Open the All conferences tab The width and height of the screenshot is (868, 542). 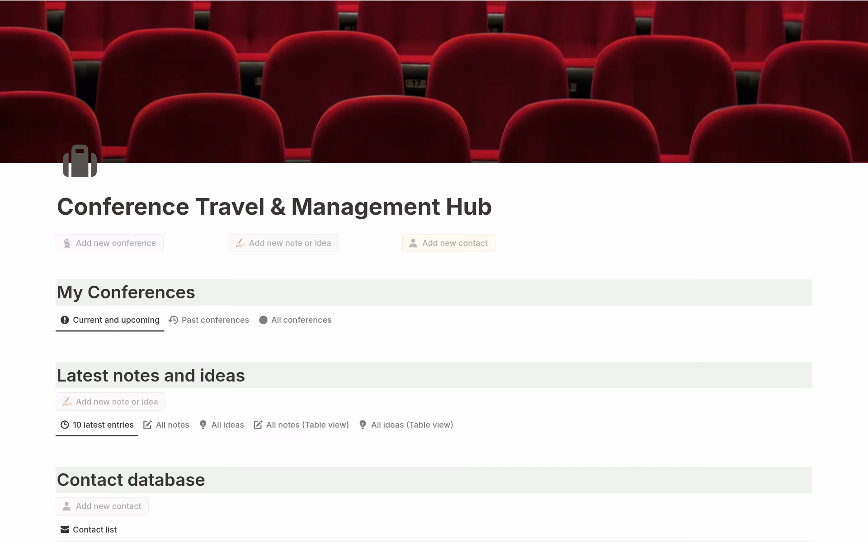[301, 320]
